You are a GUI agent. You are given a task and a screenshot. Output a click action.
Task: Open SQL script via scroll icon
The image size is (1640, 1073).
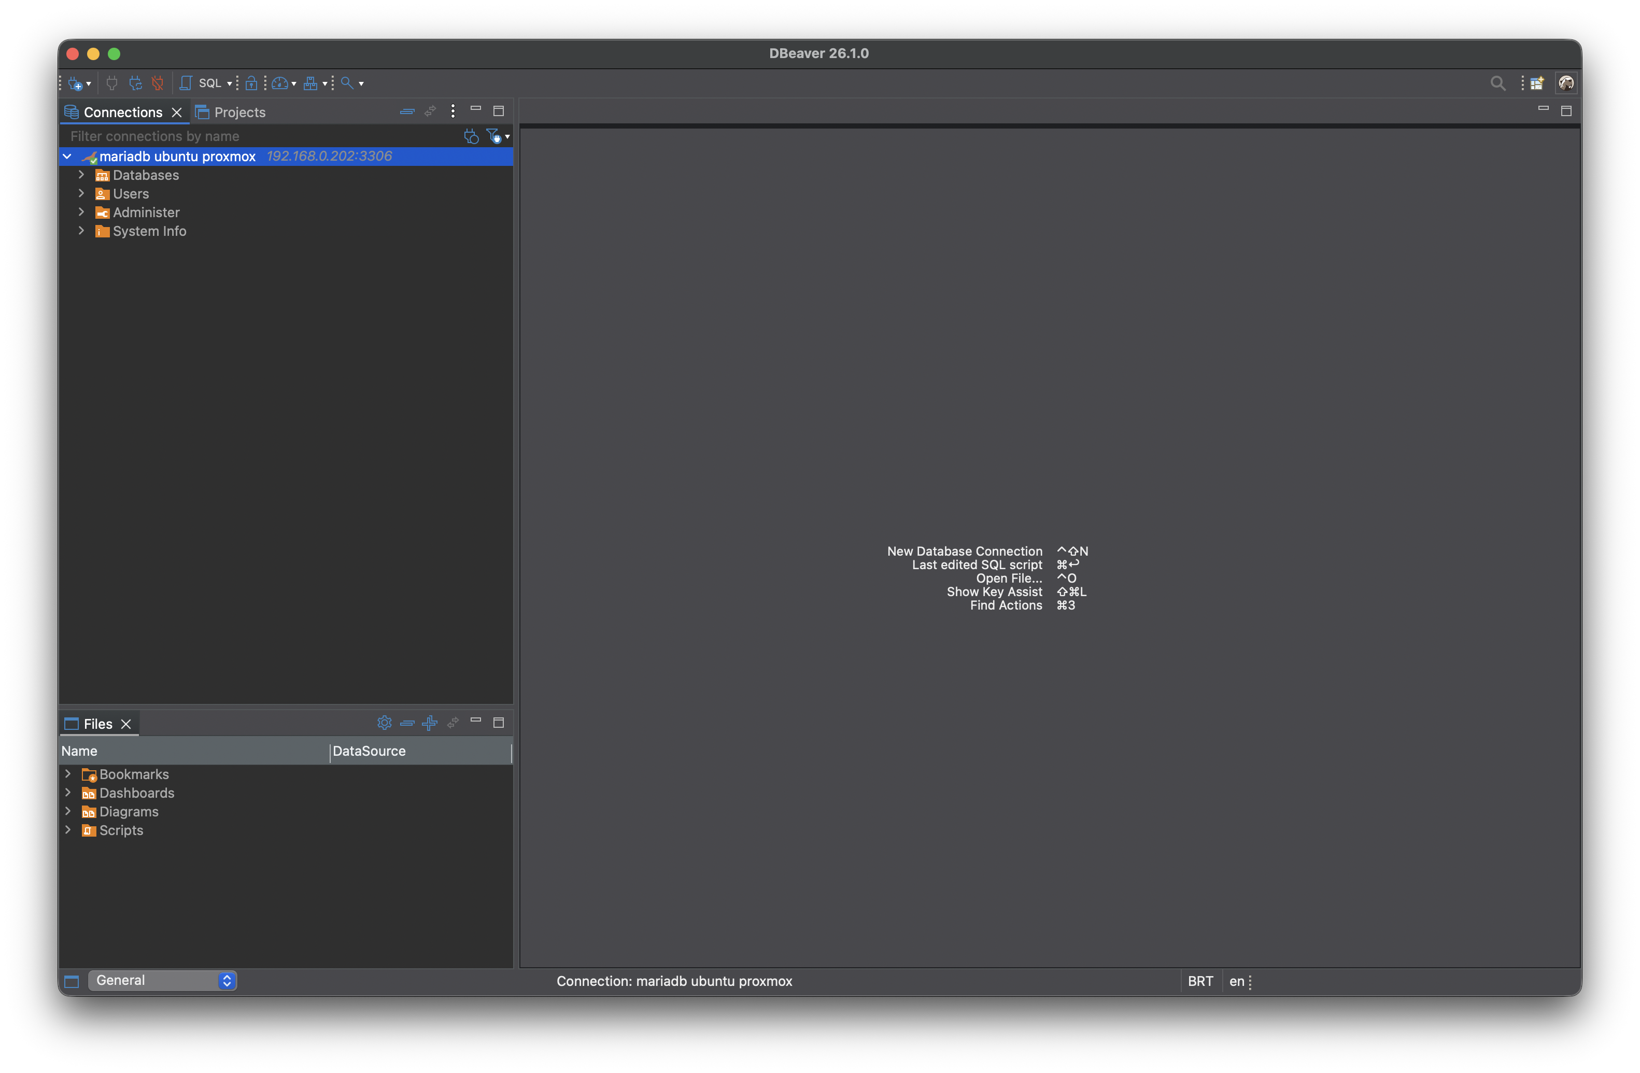click(x=186, y=83)
